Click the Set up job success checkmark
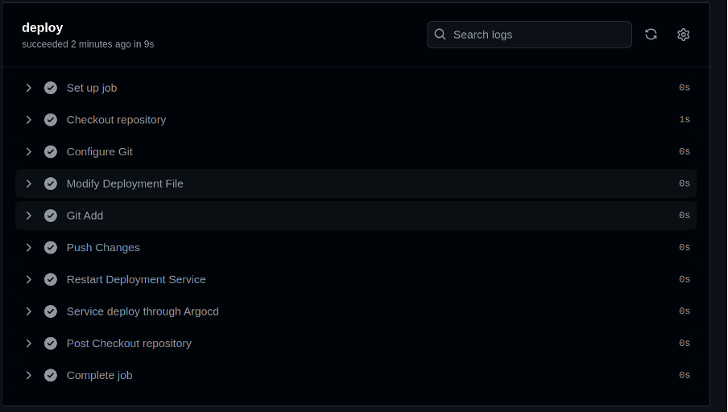The image size is (728, 412). [51, 88]
